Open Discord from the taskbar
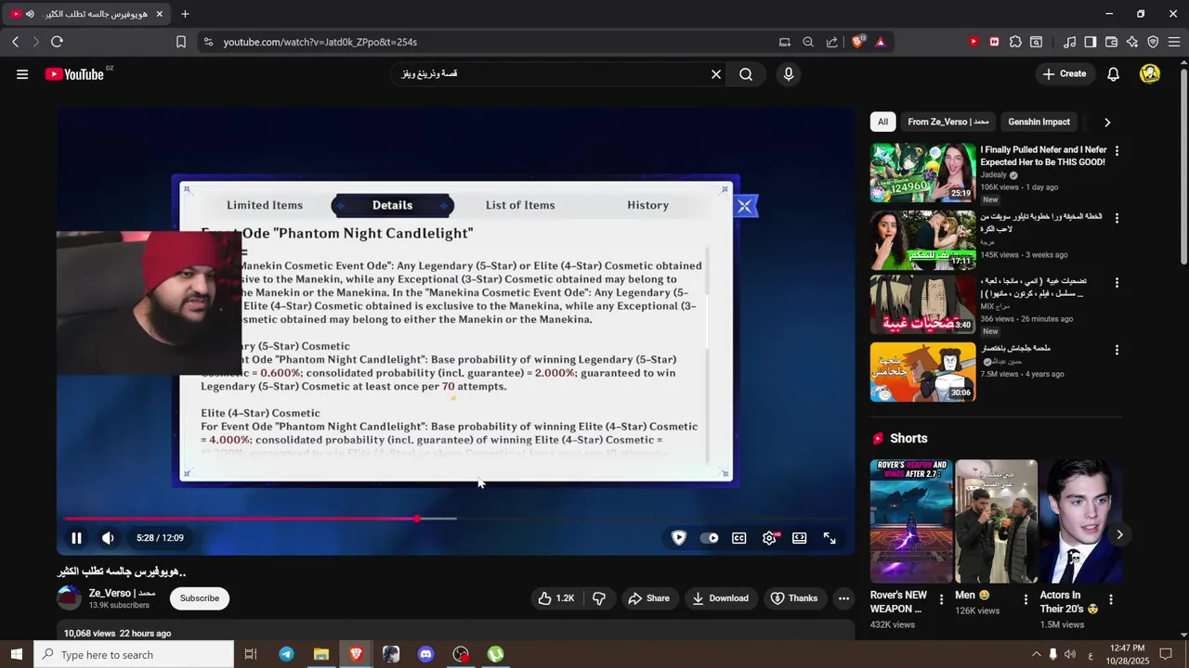Viewport: 1189px width, 668px height. tap(425, 654)
